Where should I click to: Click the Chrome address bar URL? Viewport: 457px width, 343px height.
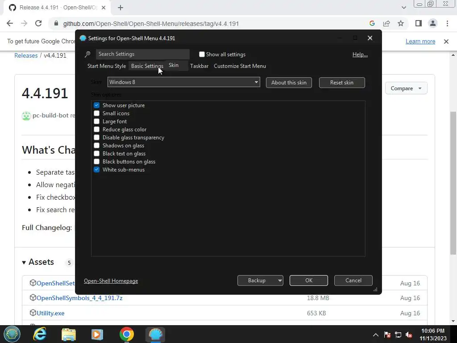click(151, 24)
